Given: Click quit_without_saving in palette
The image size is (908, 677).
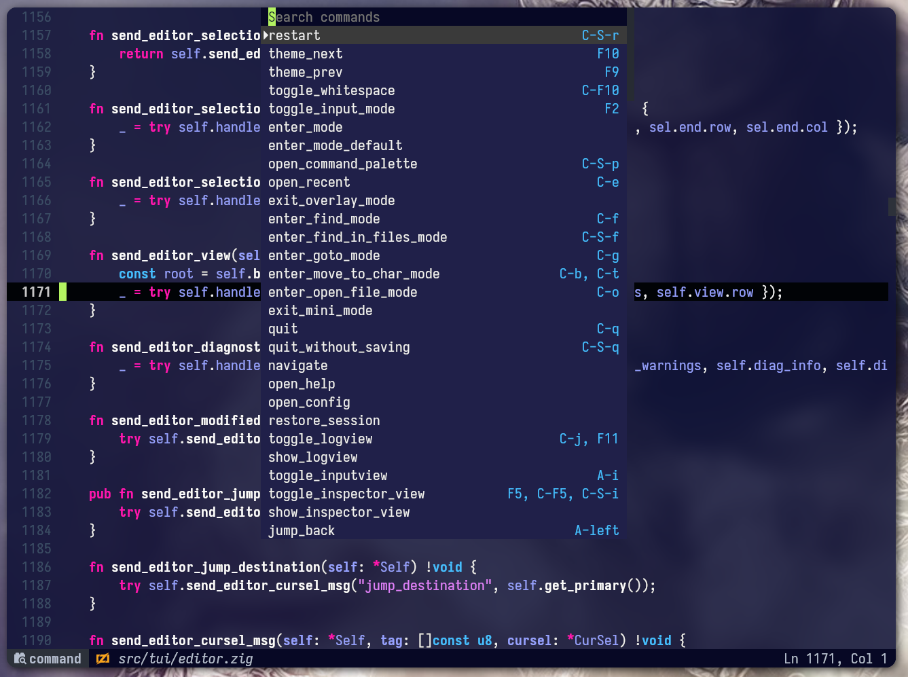Looking at the screenshot, I should tap(339, 347).
